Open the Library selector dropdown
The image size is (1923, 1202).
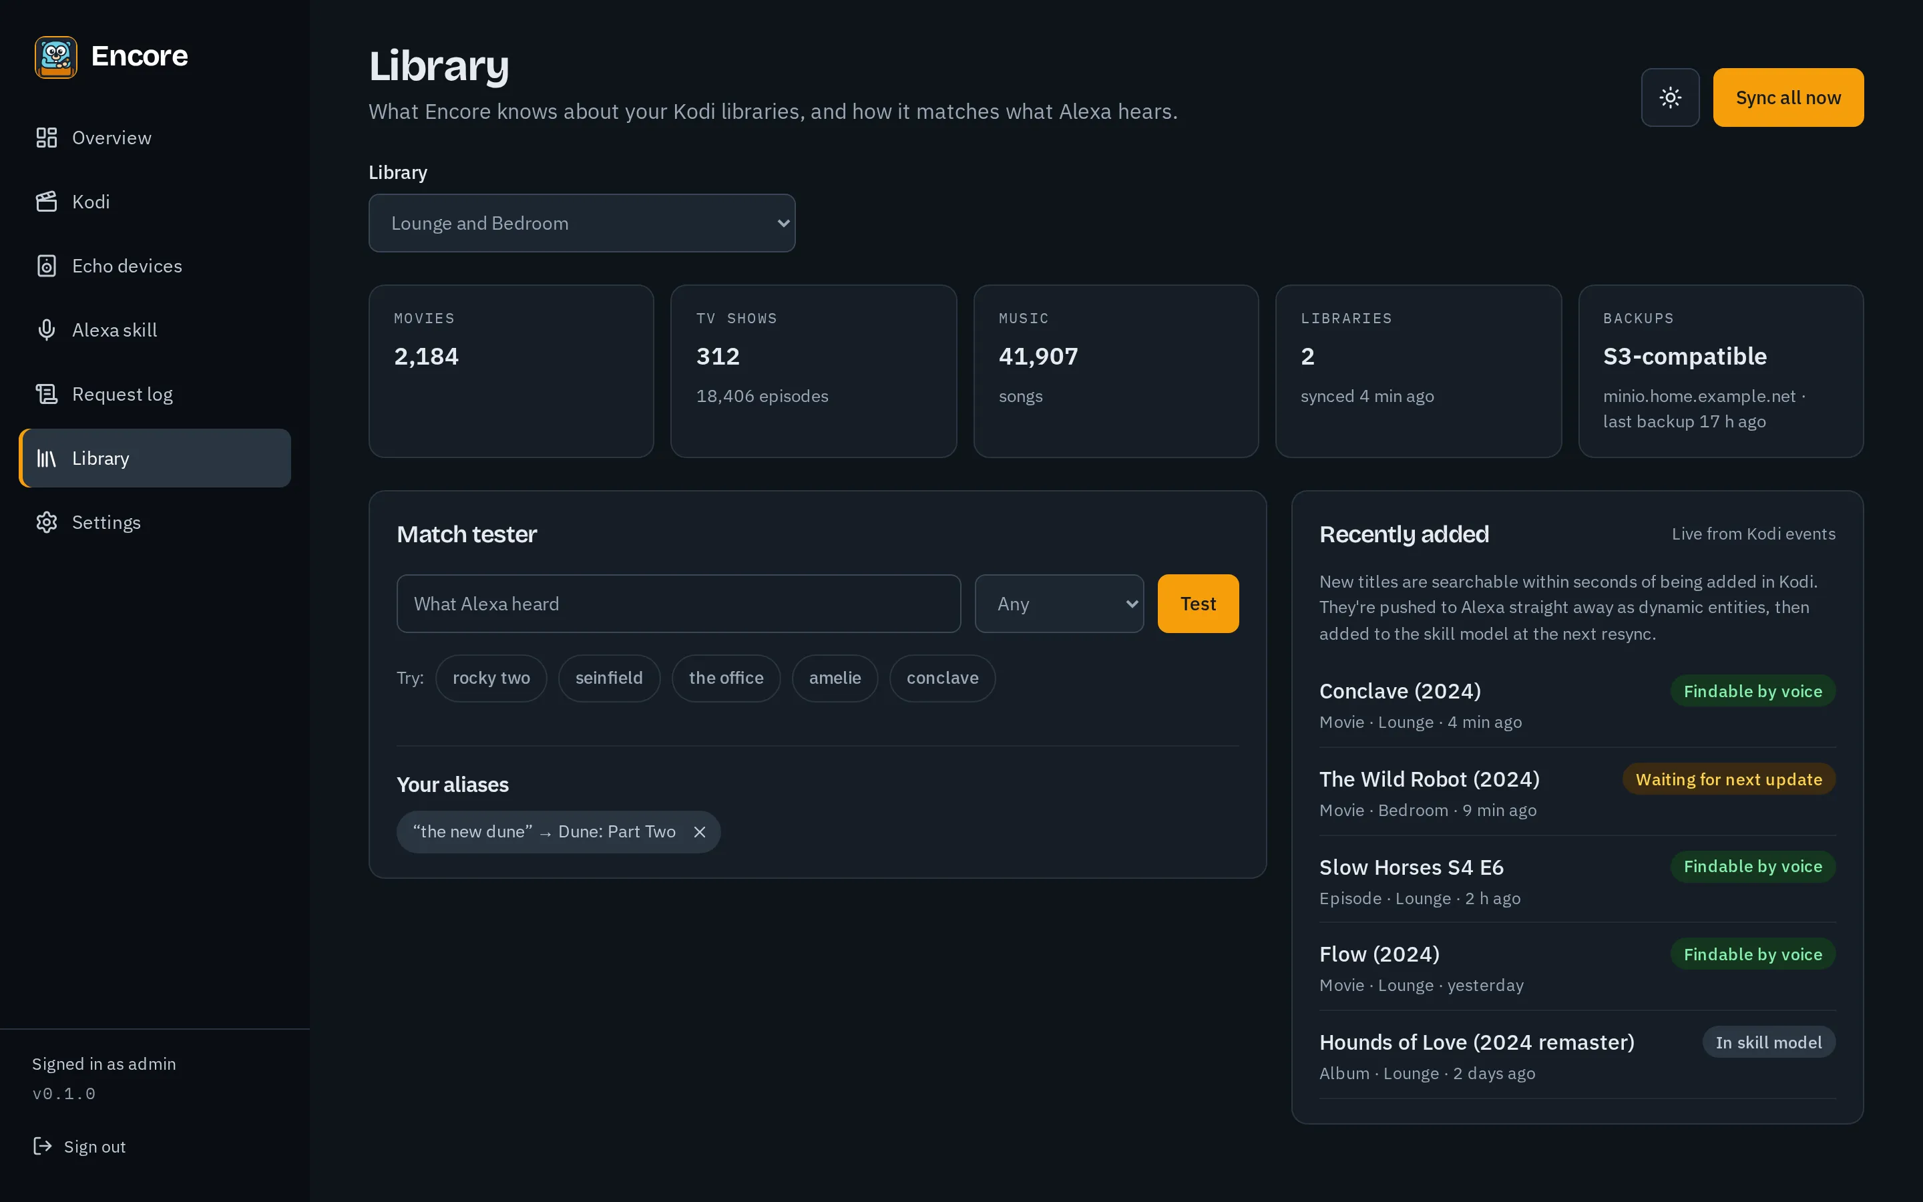pos(582,224)
